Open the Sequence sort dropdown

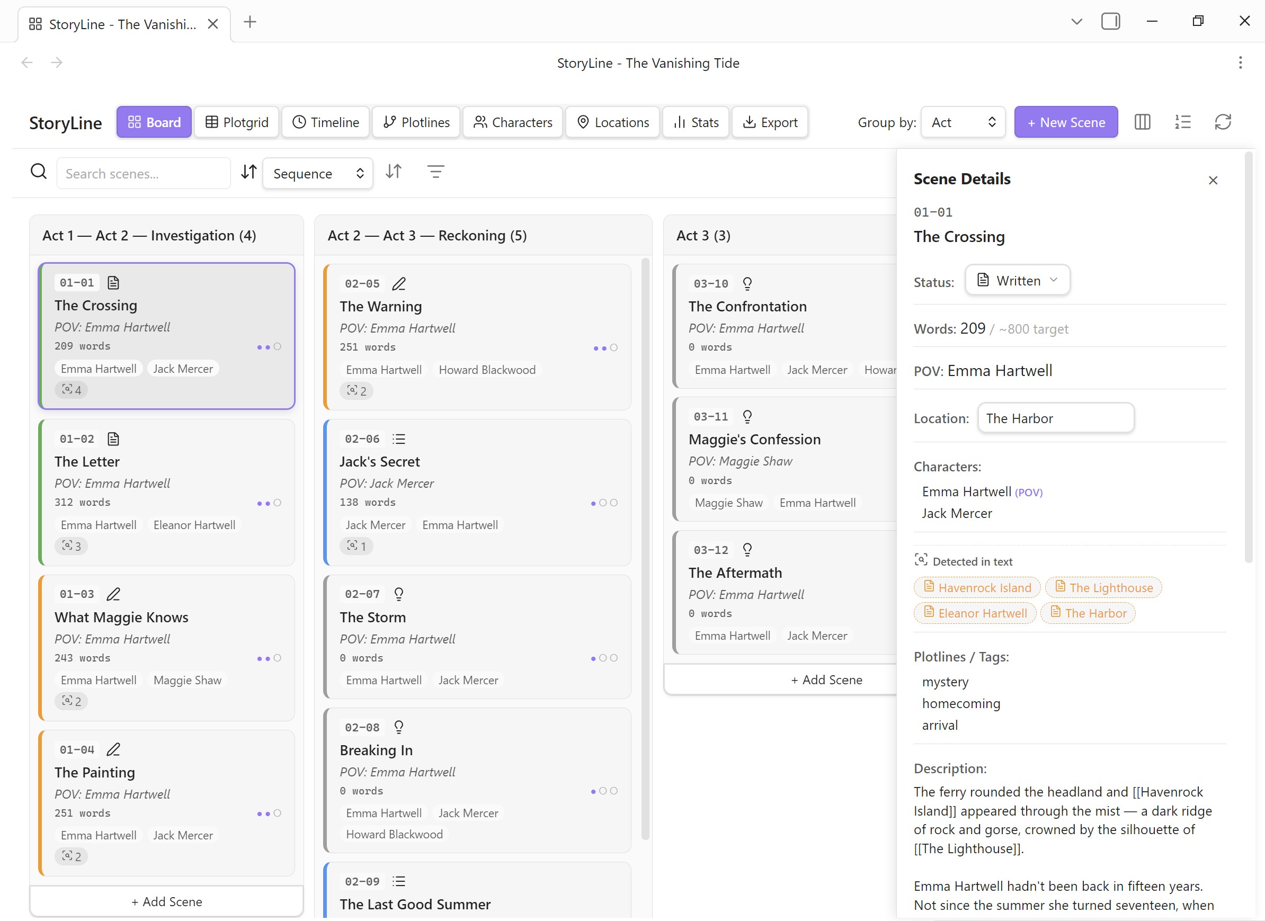pos(317,174)
